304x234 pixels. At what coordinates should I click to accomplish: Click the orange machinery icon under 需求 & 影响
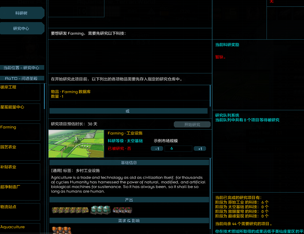click(x=61, y=230)
